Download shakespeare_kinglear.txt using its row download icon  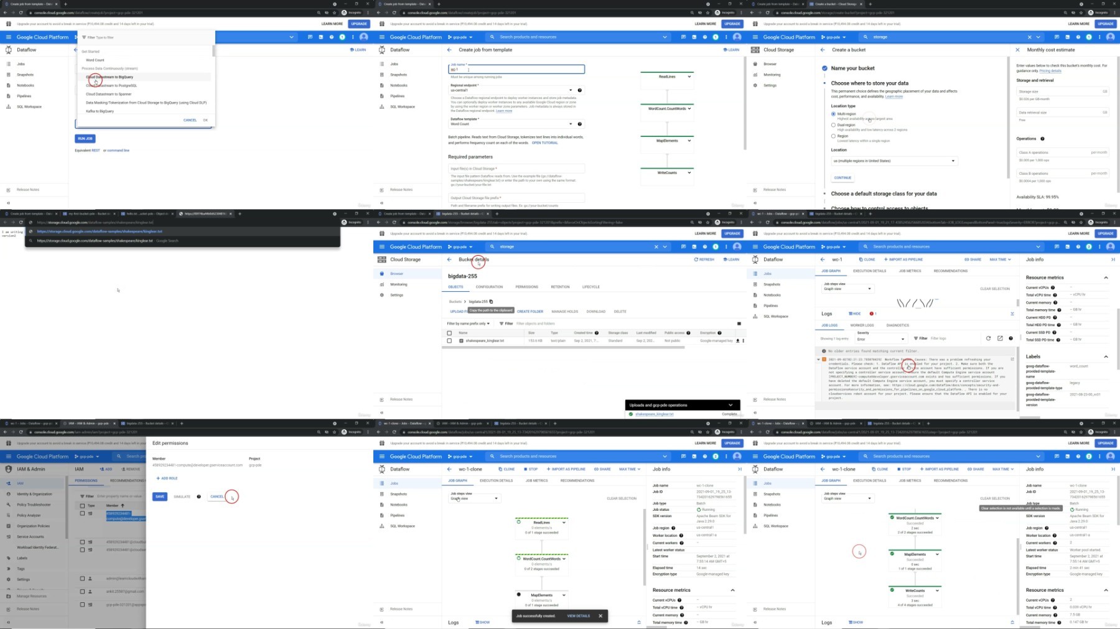(737, 341)
